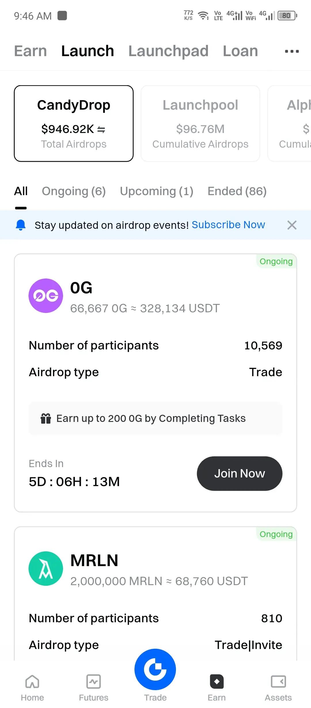Toggle the CandyDrop total swap arrows
Screen dimensions: 311x708
tap(101, 130)
